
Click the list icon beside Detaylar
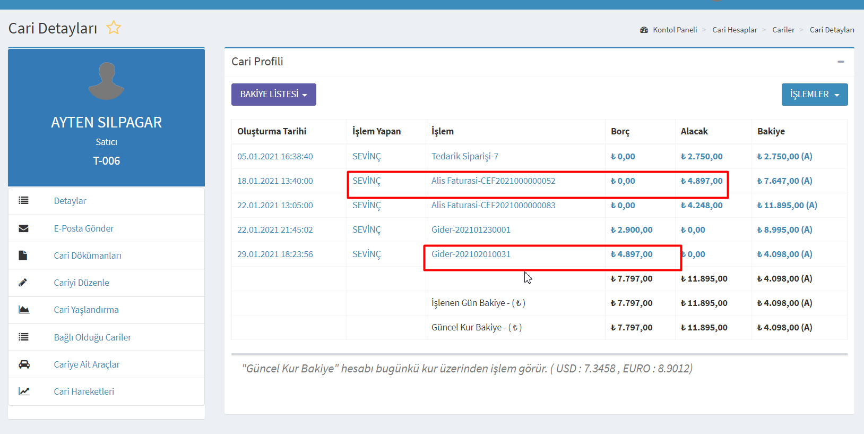click(23, 201)
